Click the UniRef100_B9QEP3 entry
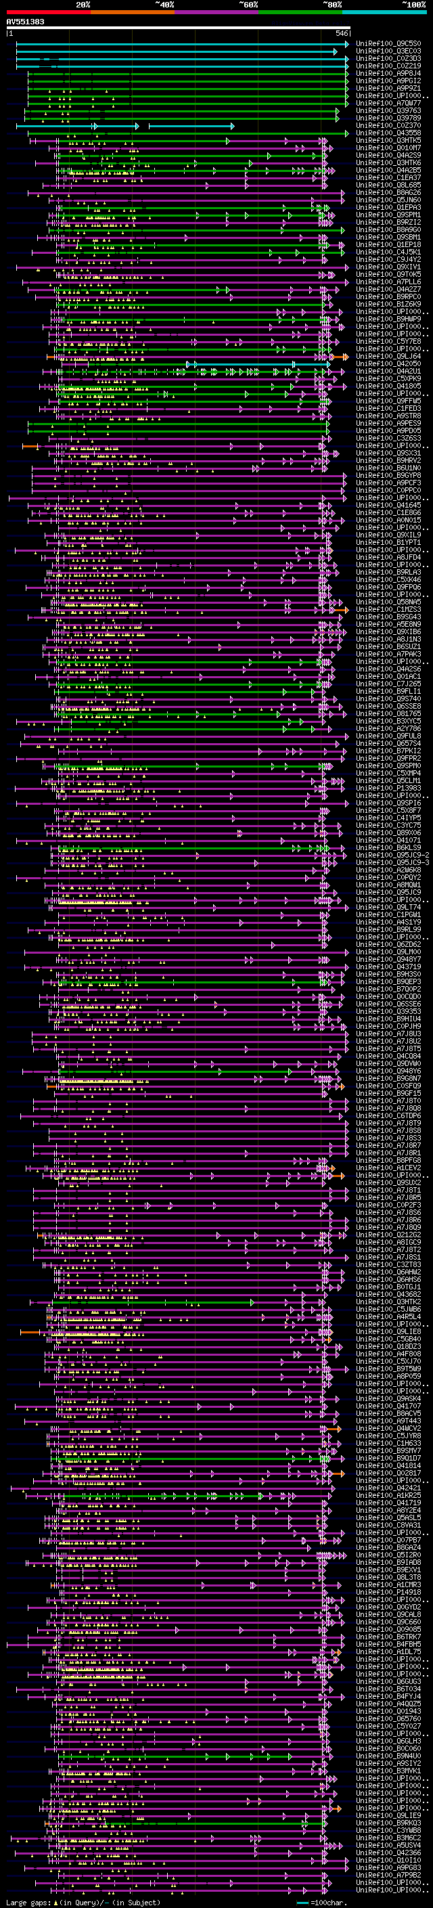 click(x=388, y=981)
